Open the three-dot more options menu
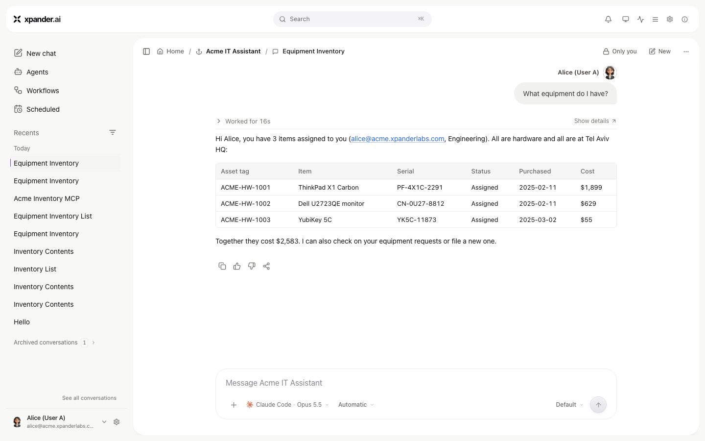This screenshot has width=705, height=441. click(x=686, y=51)
